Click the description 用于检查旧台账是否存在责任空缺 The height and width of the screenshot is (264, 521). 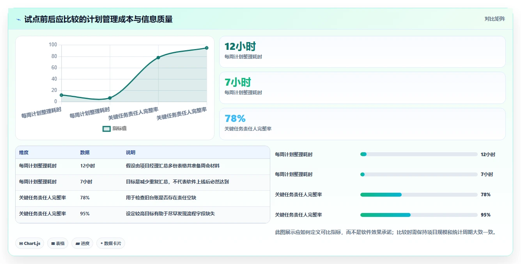pos(161,198)
